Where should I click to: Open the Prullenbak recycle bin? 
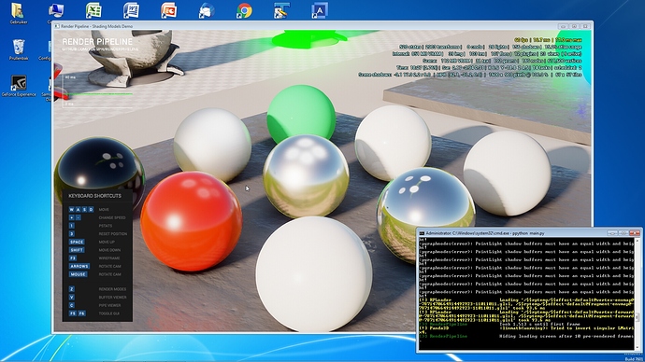[19, 49]
